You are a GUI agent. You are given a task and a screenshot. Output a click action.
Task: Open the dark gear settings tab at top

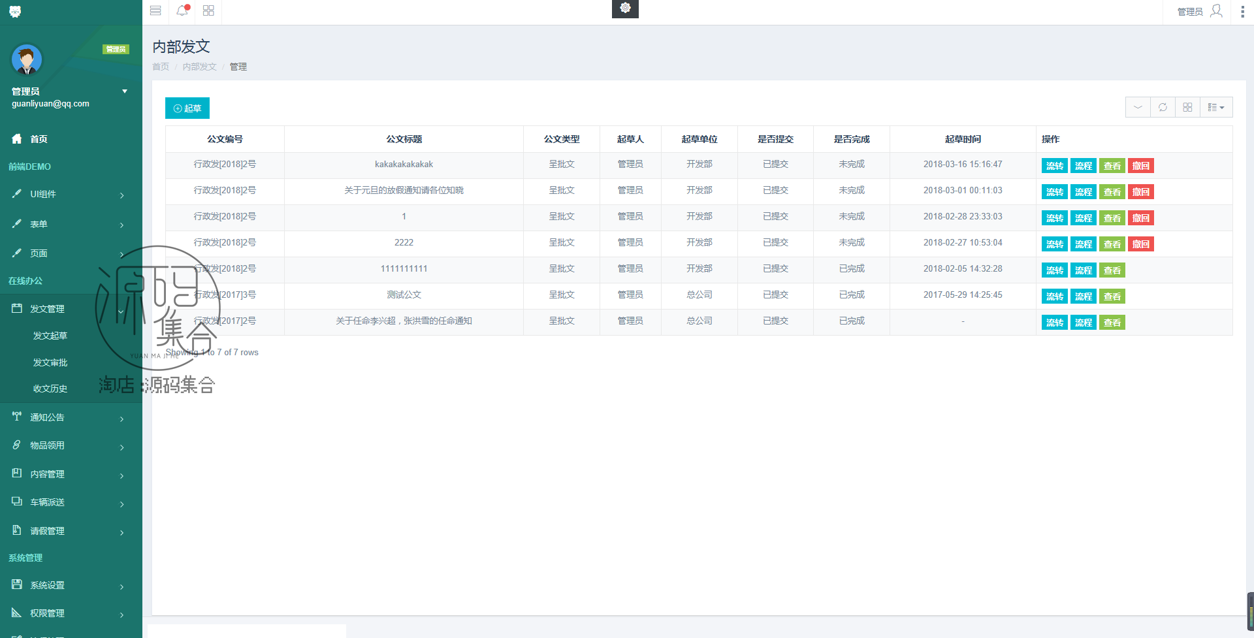pyautogui.click(x=625, y=8)
